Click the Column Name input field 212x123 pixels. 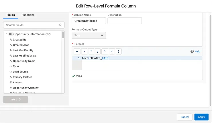(x=89, y=21)
